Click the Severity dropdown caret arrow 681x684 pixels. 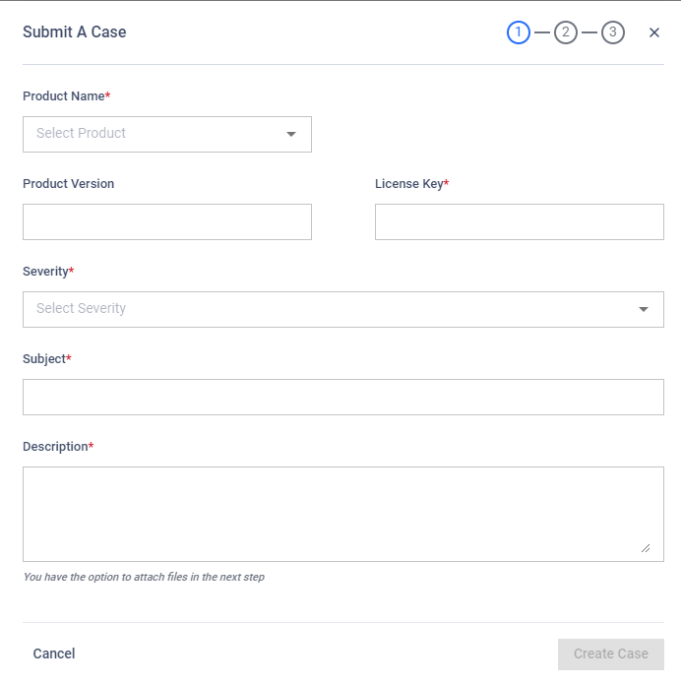tap(644, 310)
